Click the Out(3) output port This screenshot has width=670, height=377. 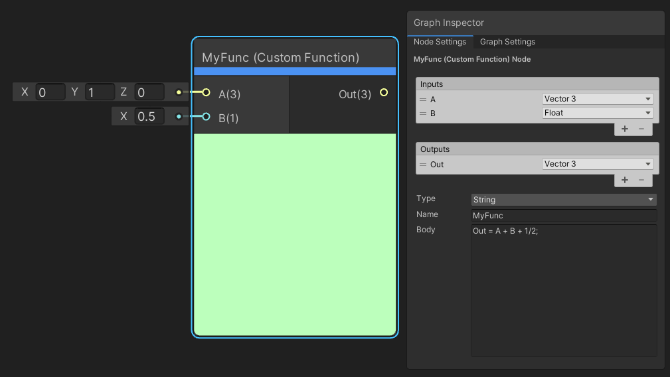[x=384, y=93]
